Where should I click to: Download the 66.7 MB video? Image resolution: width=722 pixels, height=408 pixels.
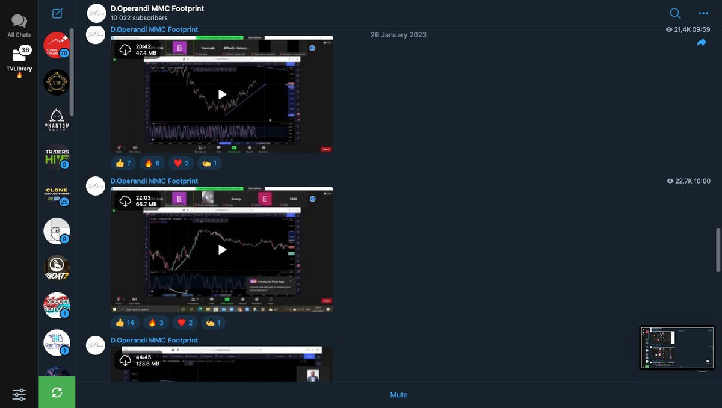pos(125,202)
